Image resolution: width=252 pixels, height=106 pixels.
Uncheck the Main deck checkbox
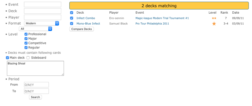click(7, 58)
